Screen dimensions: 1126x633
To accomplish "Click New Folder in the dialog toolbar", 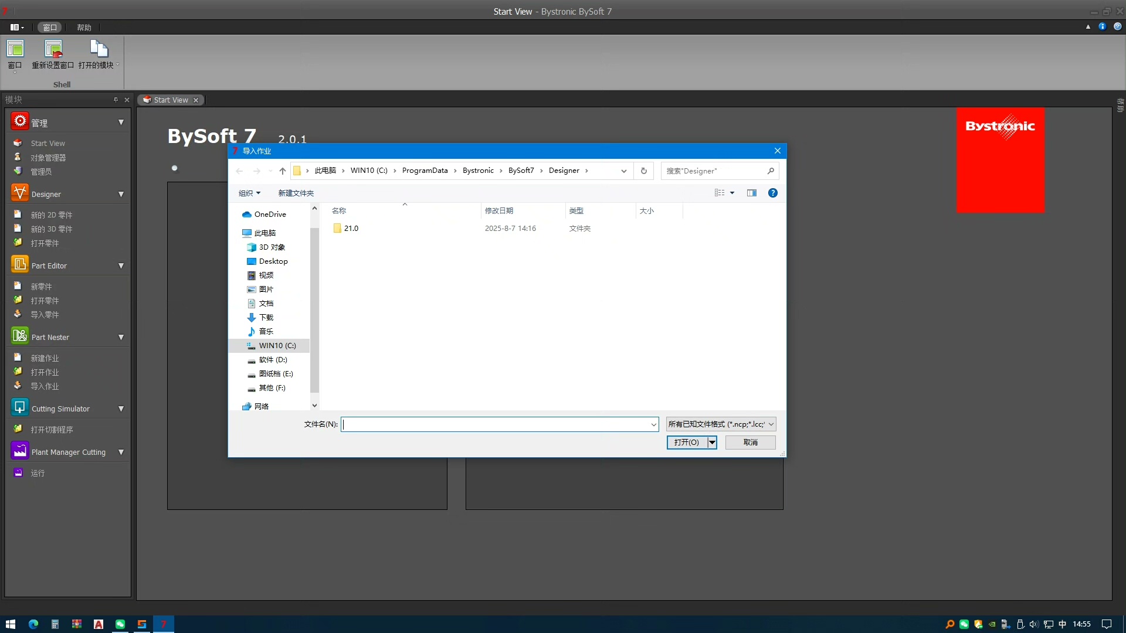I will click(x=296, y=193).
